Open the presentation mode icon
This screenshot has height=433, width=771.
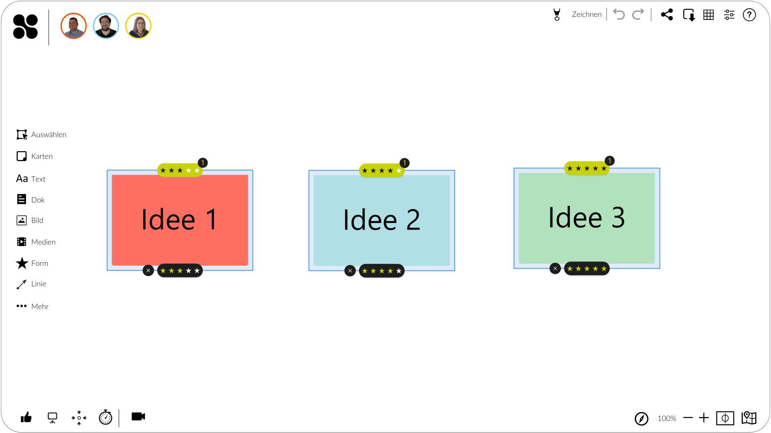[52, 418]
